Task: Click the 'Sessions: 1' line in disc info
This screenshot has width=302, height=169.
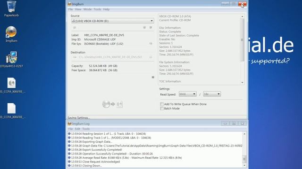Action: coord(166,43)
